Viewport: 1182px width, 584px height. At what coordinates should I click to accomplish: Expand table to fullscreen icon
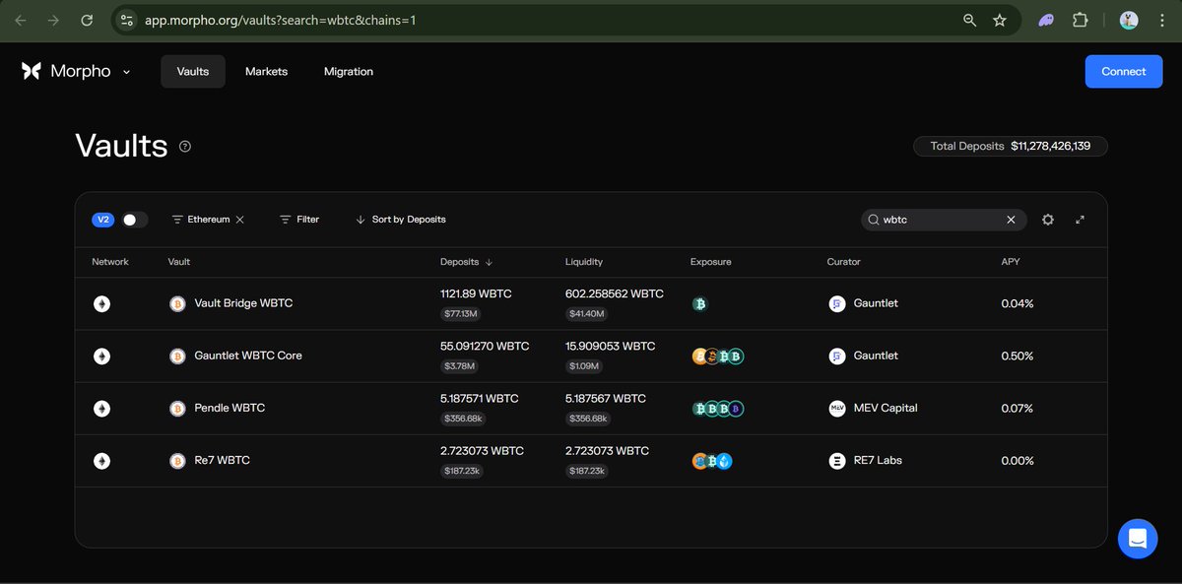[1080, 220]
